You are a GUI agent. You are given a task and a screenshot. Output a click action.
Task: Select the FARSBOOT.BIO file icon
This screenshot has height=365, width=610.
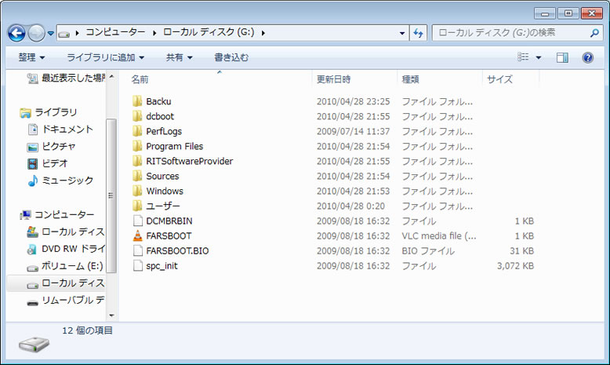click(x=138, y=250)
